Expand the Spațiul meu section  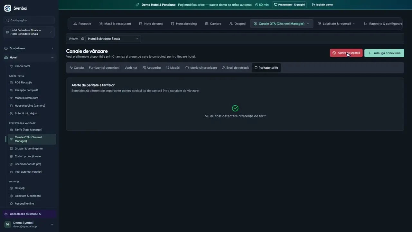(29, 48)
